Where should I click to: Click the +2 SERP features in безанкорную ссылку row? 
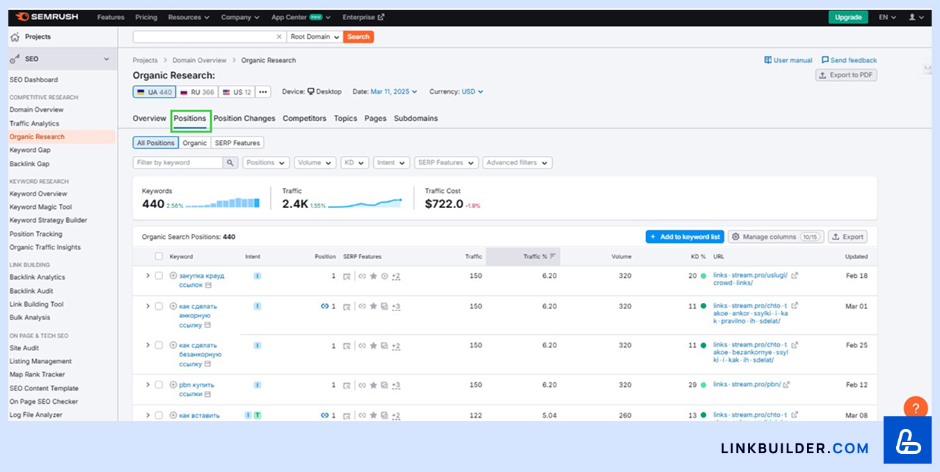click(396, 346)
